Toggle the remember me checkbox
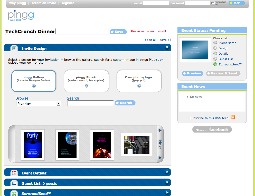The image size is (255, 196). (213, 3)
